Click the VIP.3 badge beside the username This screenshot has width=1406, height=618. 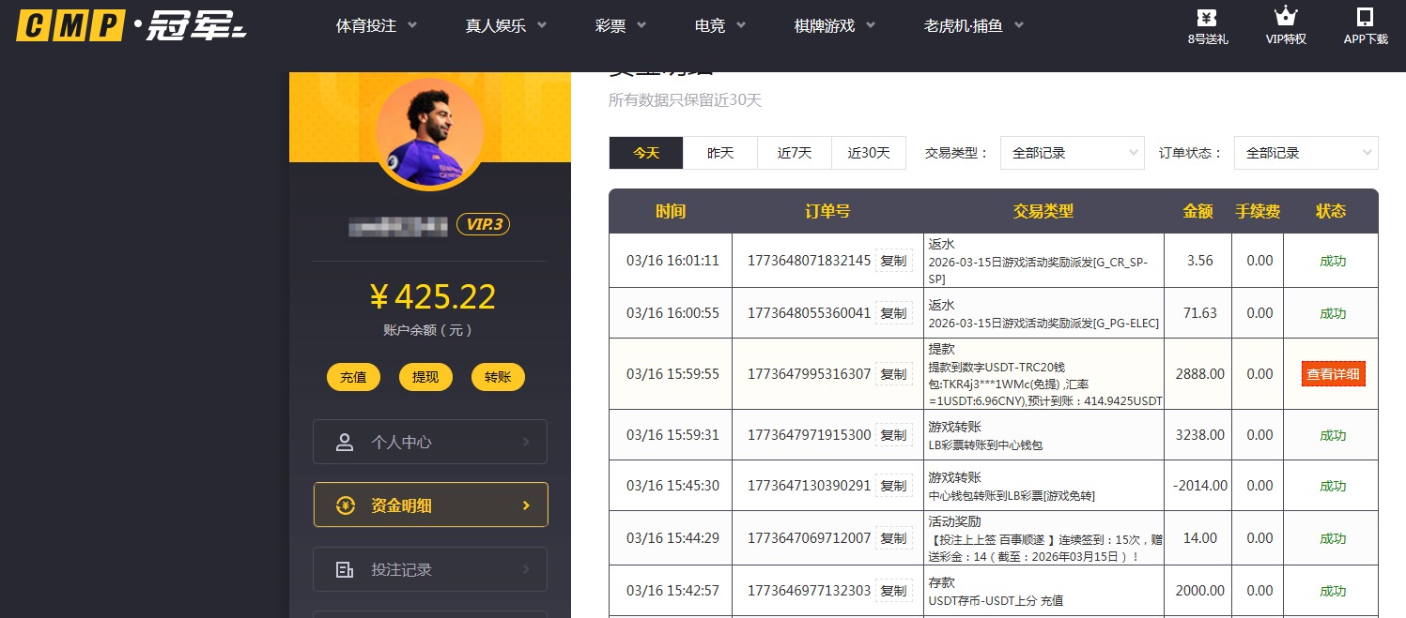click(483, 224)
